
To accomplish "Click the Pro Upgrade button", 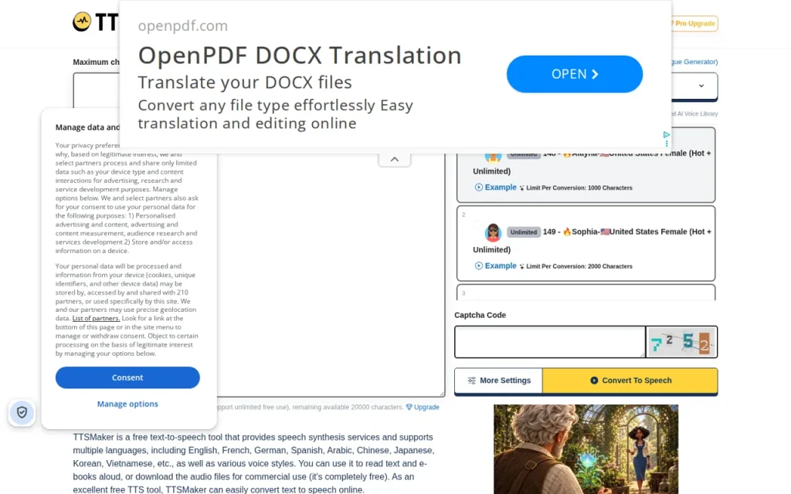I will [x=694, y=24].
